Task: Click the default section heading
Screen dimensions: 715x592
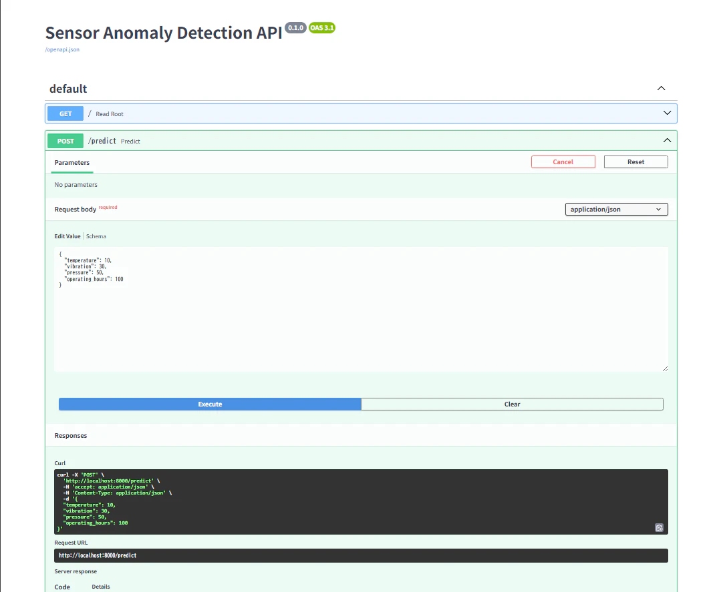Action: point(68,88)
